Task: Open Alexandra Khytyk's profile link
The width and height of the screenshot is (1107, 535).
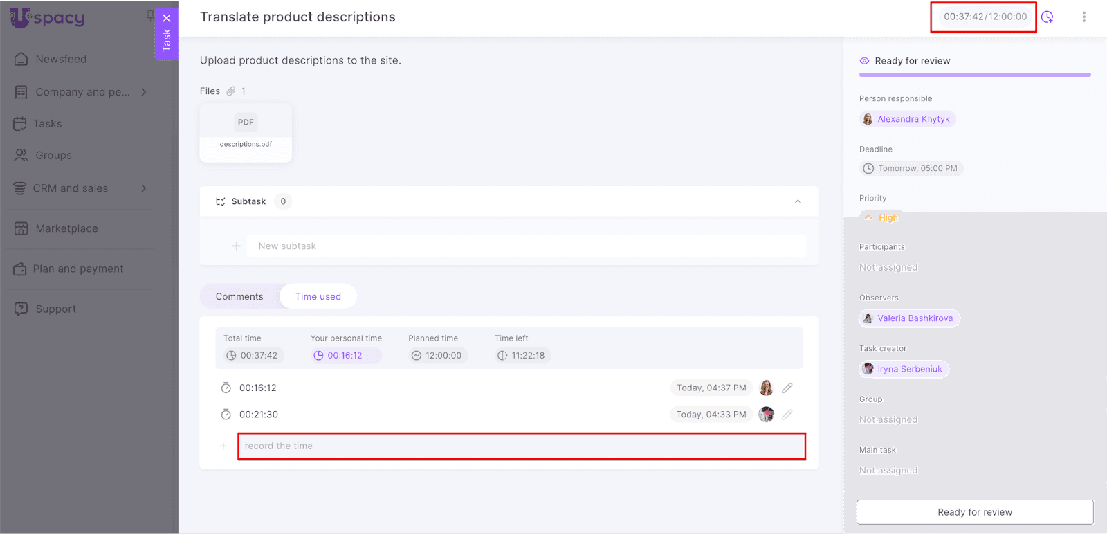Action: pyautogui.click(x=913, y=119)
